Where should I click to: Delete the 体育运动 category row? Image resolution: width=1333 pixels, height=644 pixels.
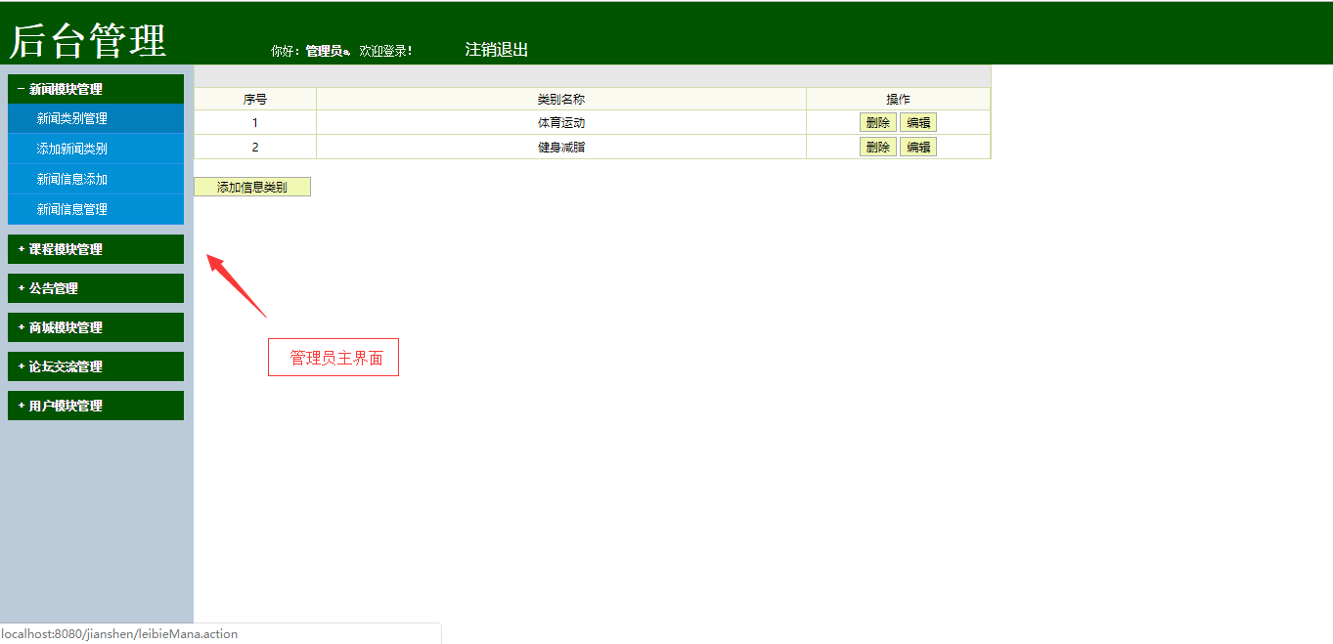878,122
